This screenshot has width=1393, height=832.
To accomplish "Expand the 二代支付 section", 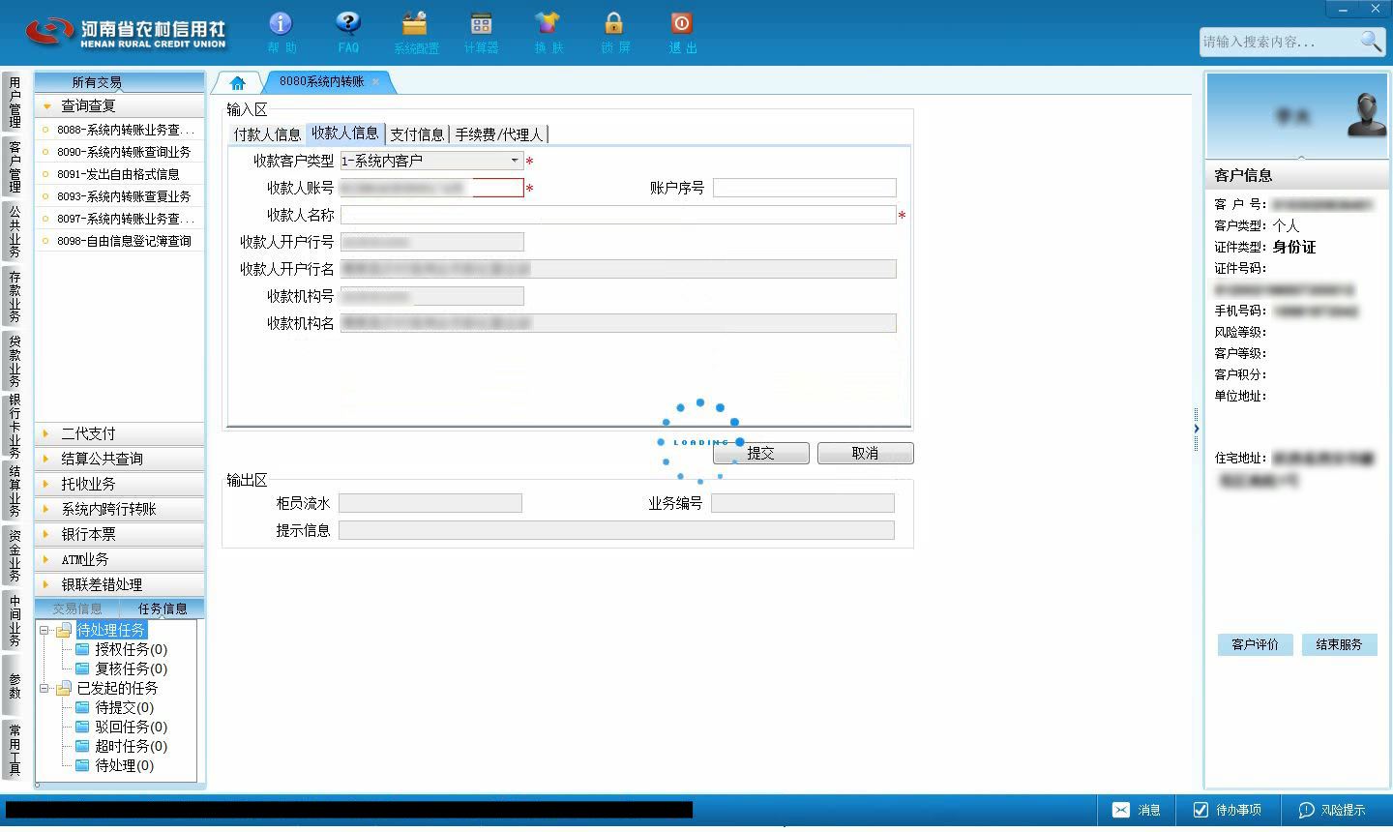I will pos(120,433).
